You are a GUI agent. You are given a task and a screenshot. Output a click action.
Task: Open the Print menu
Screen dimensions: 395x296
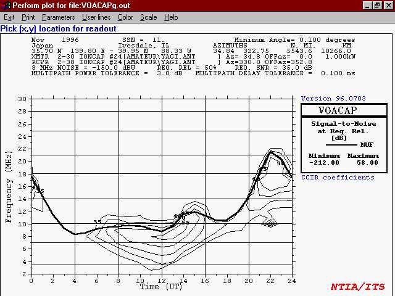(x=28, y=17)
